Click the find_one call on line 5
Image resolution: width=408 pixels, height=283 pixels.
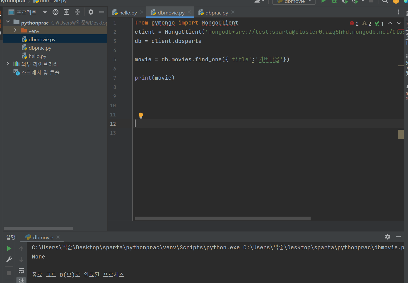pos(208,59)
